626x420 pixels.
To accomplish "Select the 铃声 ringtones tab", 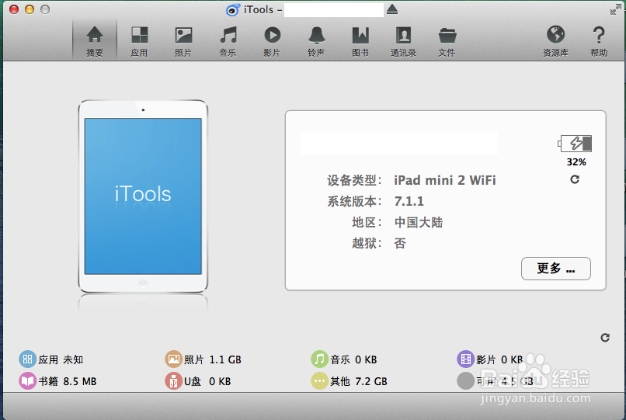I will point(316,41).
